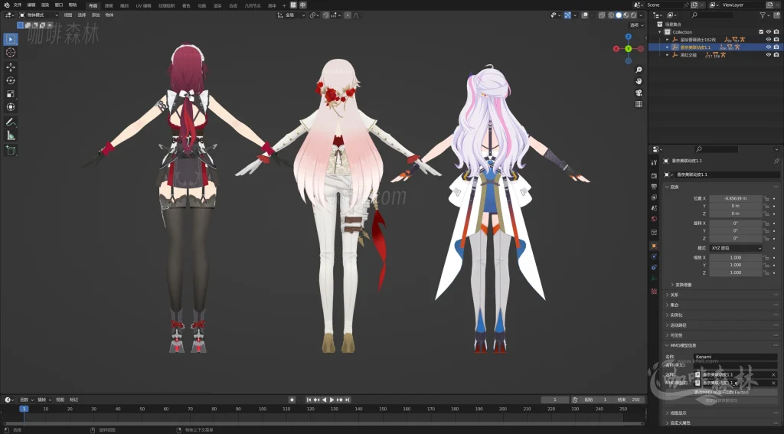The height and width of the screenshot is (434, 784).
Task: Open the Object Data properties tab
Action: pyautogui.click(x=654, y=279)
